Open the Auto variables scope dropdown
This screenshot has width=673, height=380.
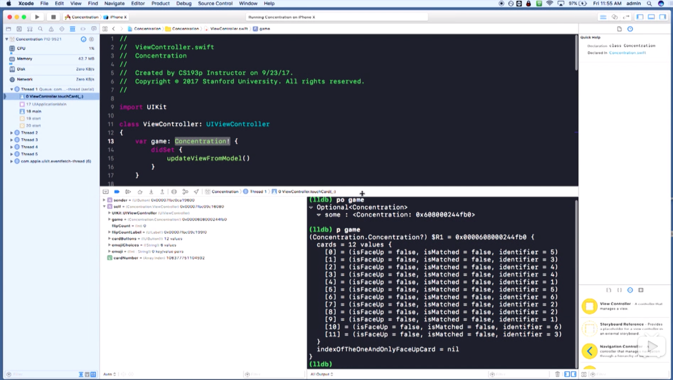109,374
